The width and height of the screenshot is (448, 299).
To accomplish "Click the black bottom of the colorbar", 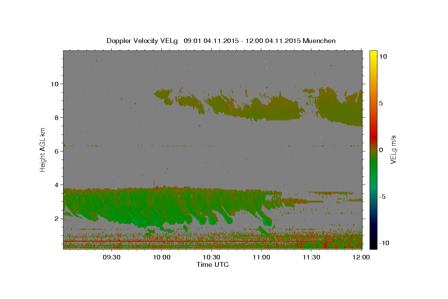I will click(373, 245).
